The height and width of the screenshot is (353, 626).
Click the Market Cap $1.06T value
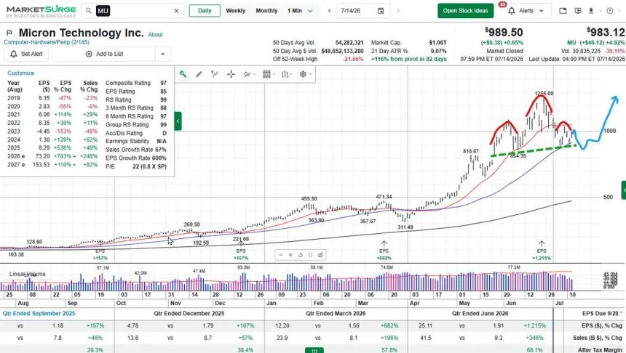(437, 43)
